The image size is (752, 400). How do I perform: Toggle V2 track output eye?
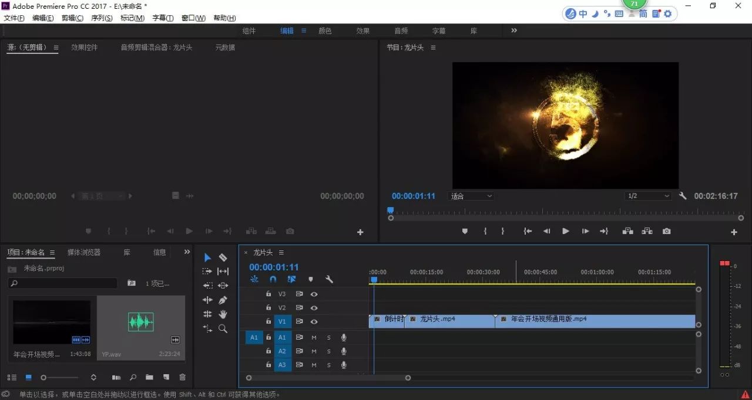314,307
